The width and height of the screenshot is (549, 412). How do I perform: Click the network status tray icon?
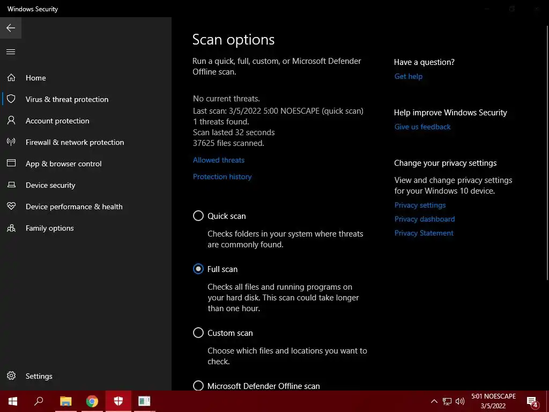tap(447, 401)
